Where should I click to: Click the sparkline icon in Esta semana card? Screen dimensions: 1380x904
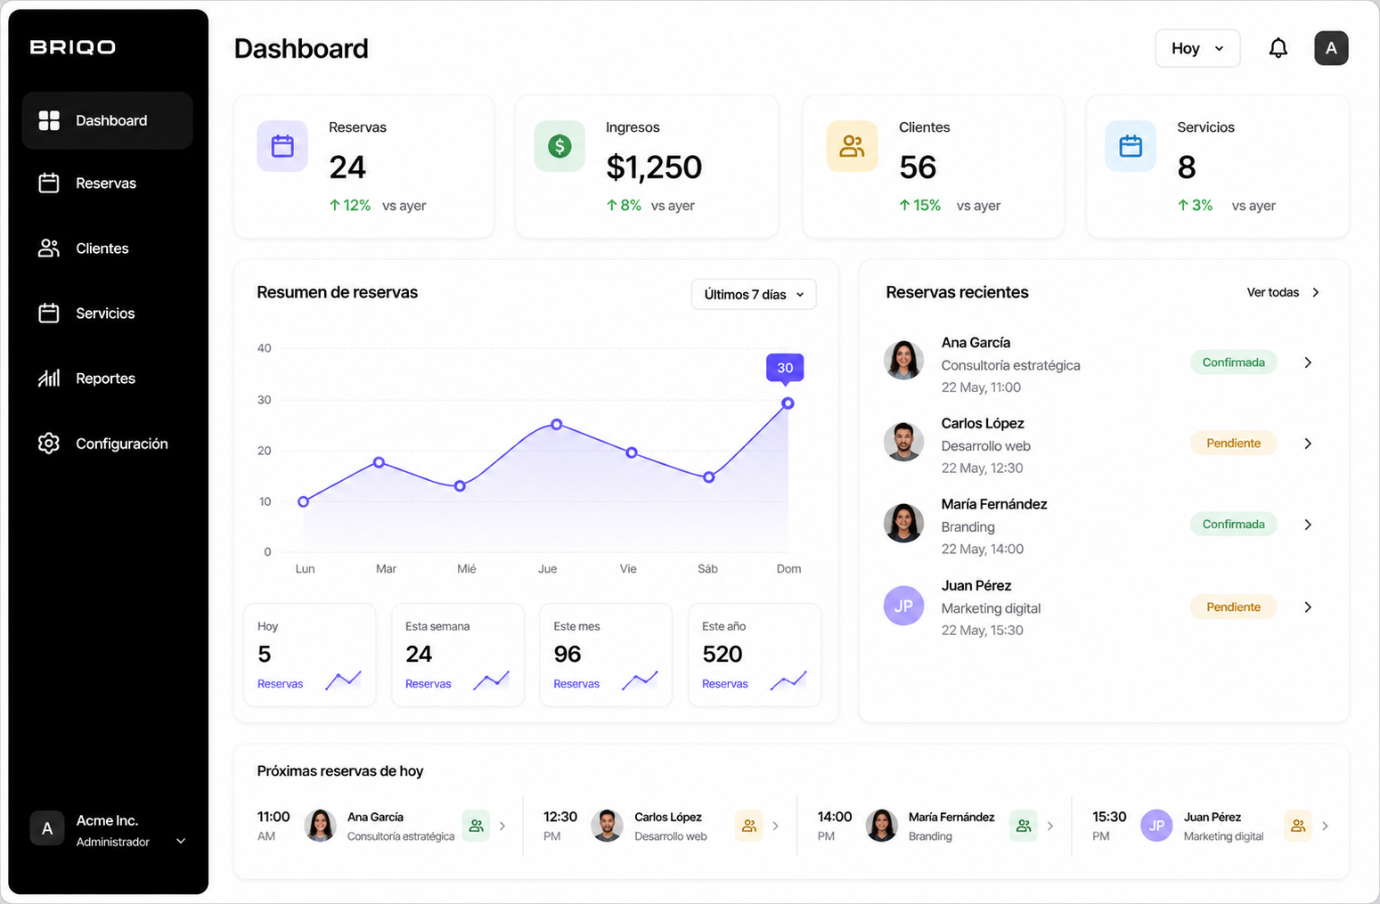point(492,680)
